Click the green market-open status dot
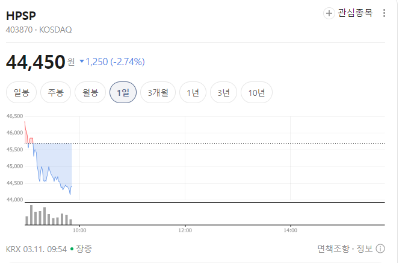Screen dimensions: 405x263 [72, 249]
